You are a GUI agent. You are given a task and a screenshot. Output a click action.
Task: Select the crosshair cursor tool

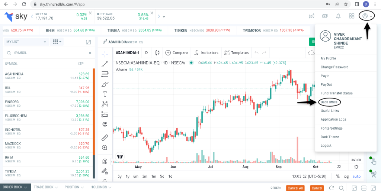(x=105, y=54)
